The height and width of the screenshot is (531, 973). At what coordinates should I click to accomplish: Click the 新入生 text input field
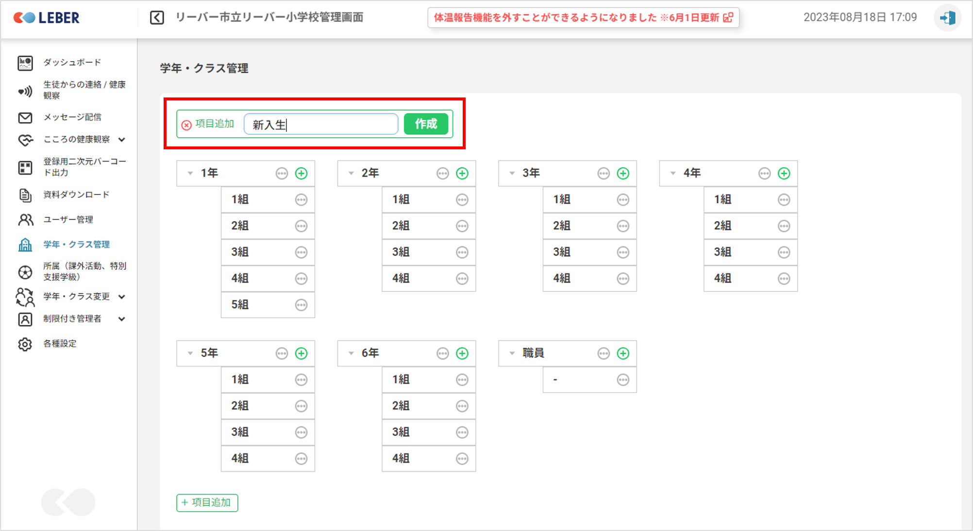point(321,125)
